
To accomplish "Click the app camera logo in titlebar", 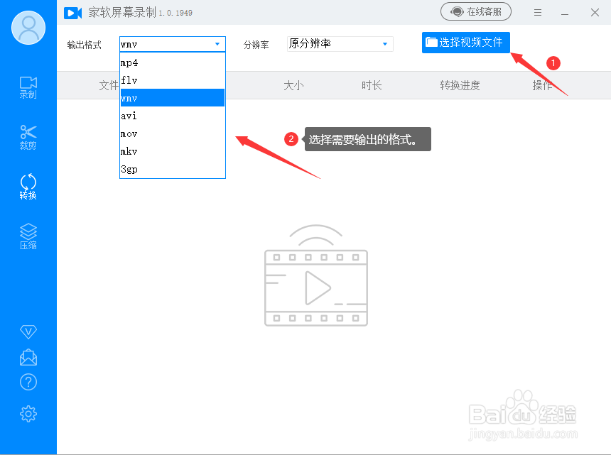I will coord(73,12).
